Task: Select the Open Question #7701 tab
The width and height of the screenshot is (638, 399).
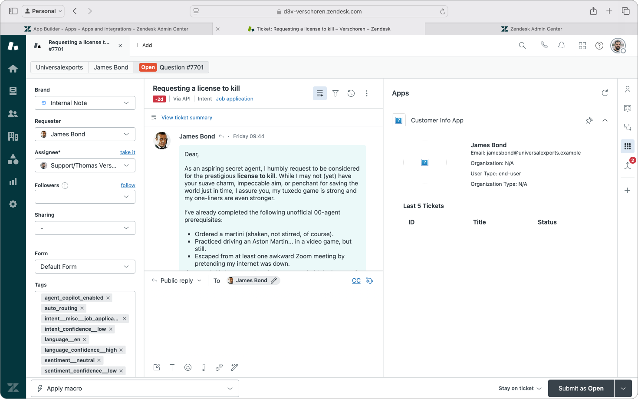Action: point(171,67)
